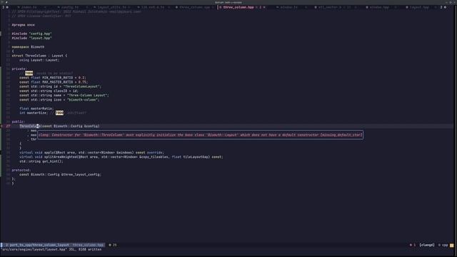Screen dimensions: 457x257
Task: Click three_column.hpp filename in statusline
Action: (x=88, y=245)
